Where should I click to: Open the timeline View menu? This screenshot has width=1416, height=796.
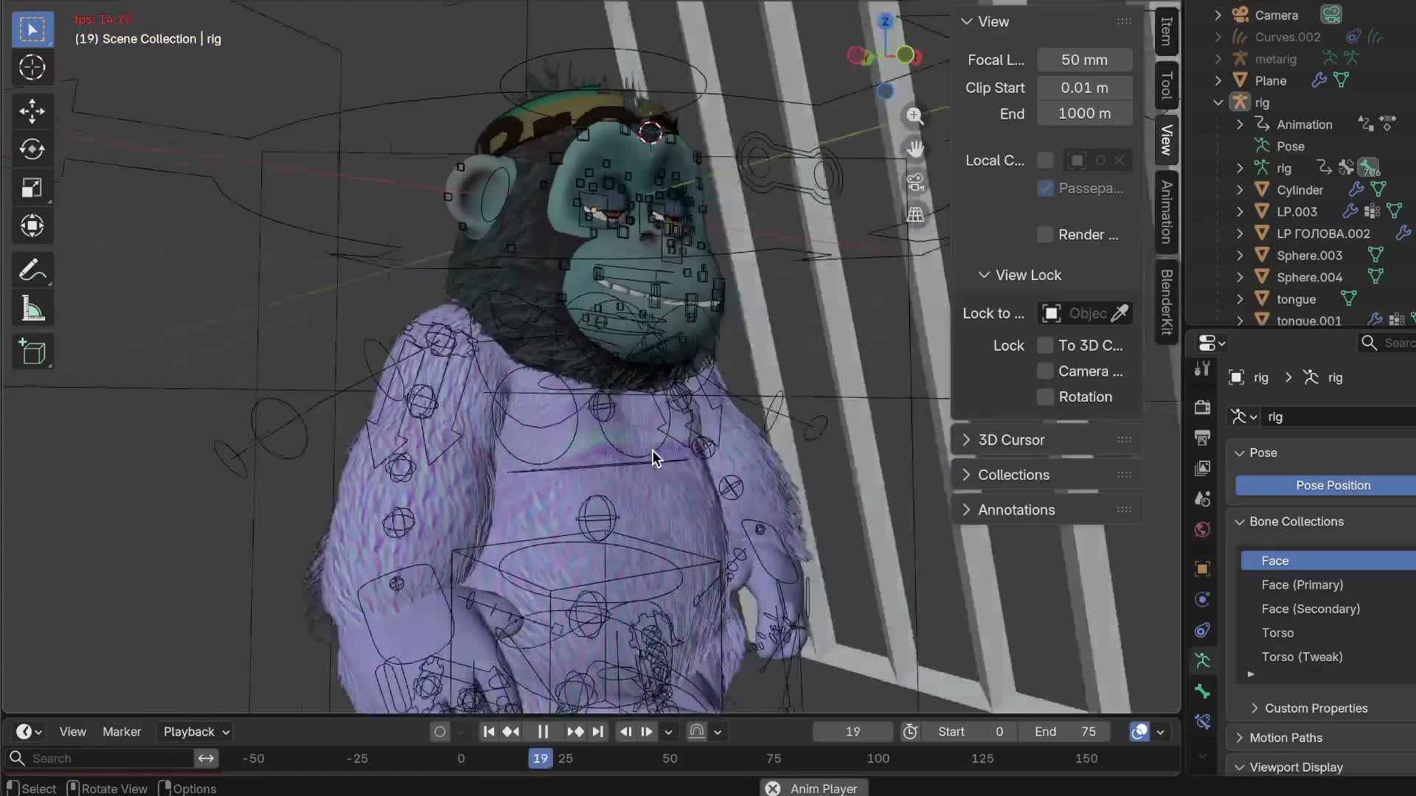(72, 732)
